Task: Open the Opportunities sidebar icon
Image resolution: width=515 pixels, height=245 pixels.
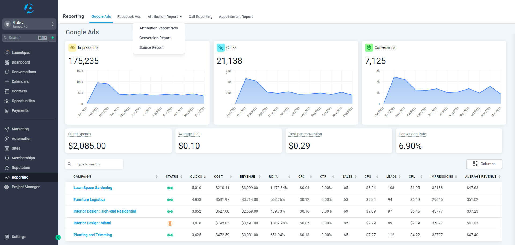Action: coord(7,101)
